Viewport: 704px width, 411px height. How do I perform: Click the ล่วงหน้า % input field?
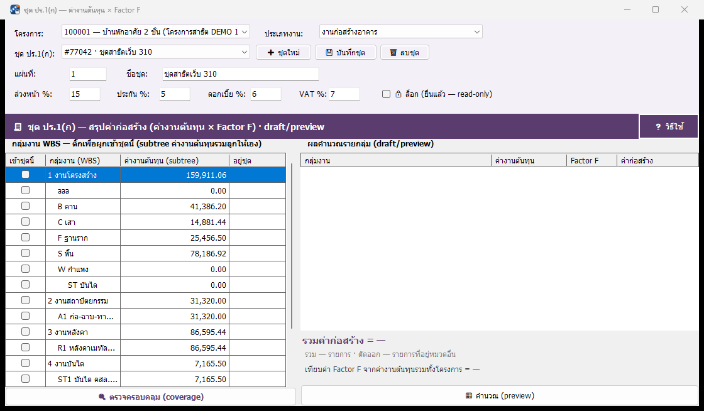click(85, 94)
